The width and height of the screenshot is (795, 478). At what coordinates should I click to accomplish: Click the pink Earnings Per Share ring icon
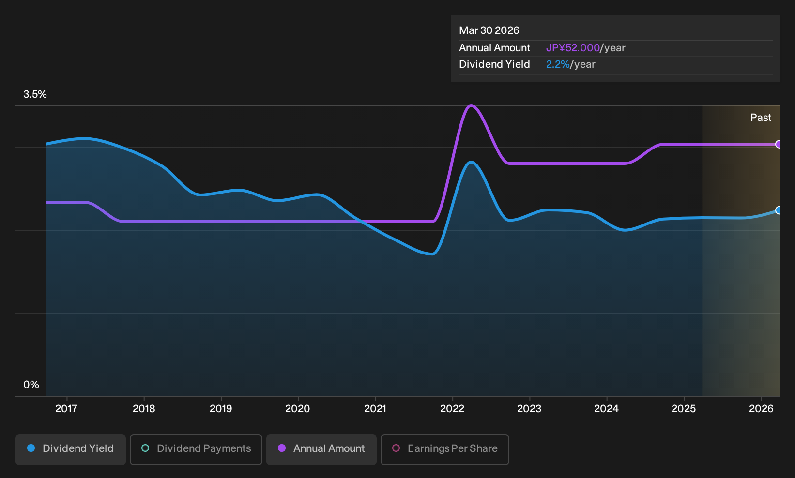[x=396, y=448]
